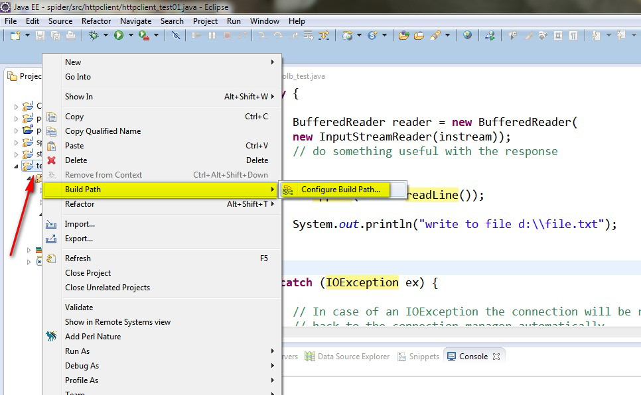This screenshot has width=641, height=395.
Task: Open the Help menu
Action: 297,21
